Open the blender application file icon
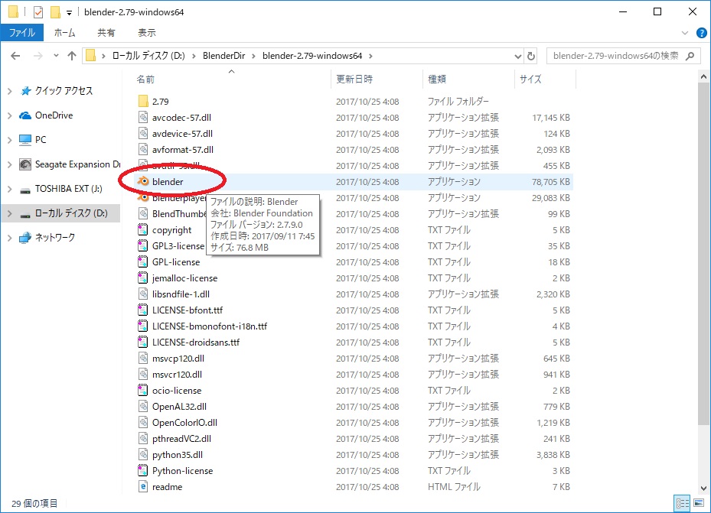Viewport: 711px width, 513px height. pyautogui.click(x=143, y=181)
